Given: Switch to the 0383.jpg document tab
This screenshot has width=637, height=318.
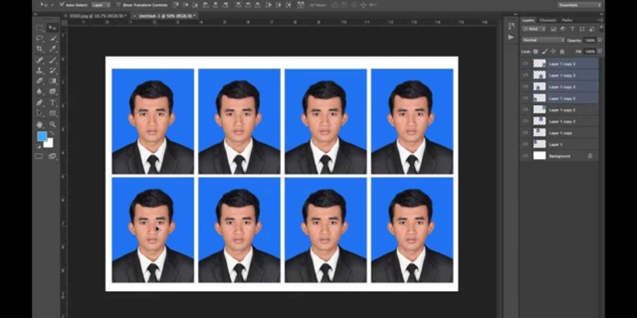Looking at the screenshot, I should pyautogui.click(x=98, y=16).
